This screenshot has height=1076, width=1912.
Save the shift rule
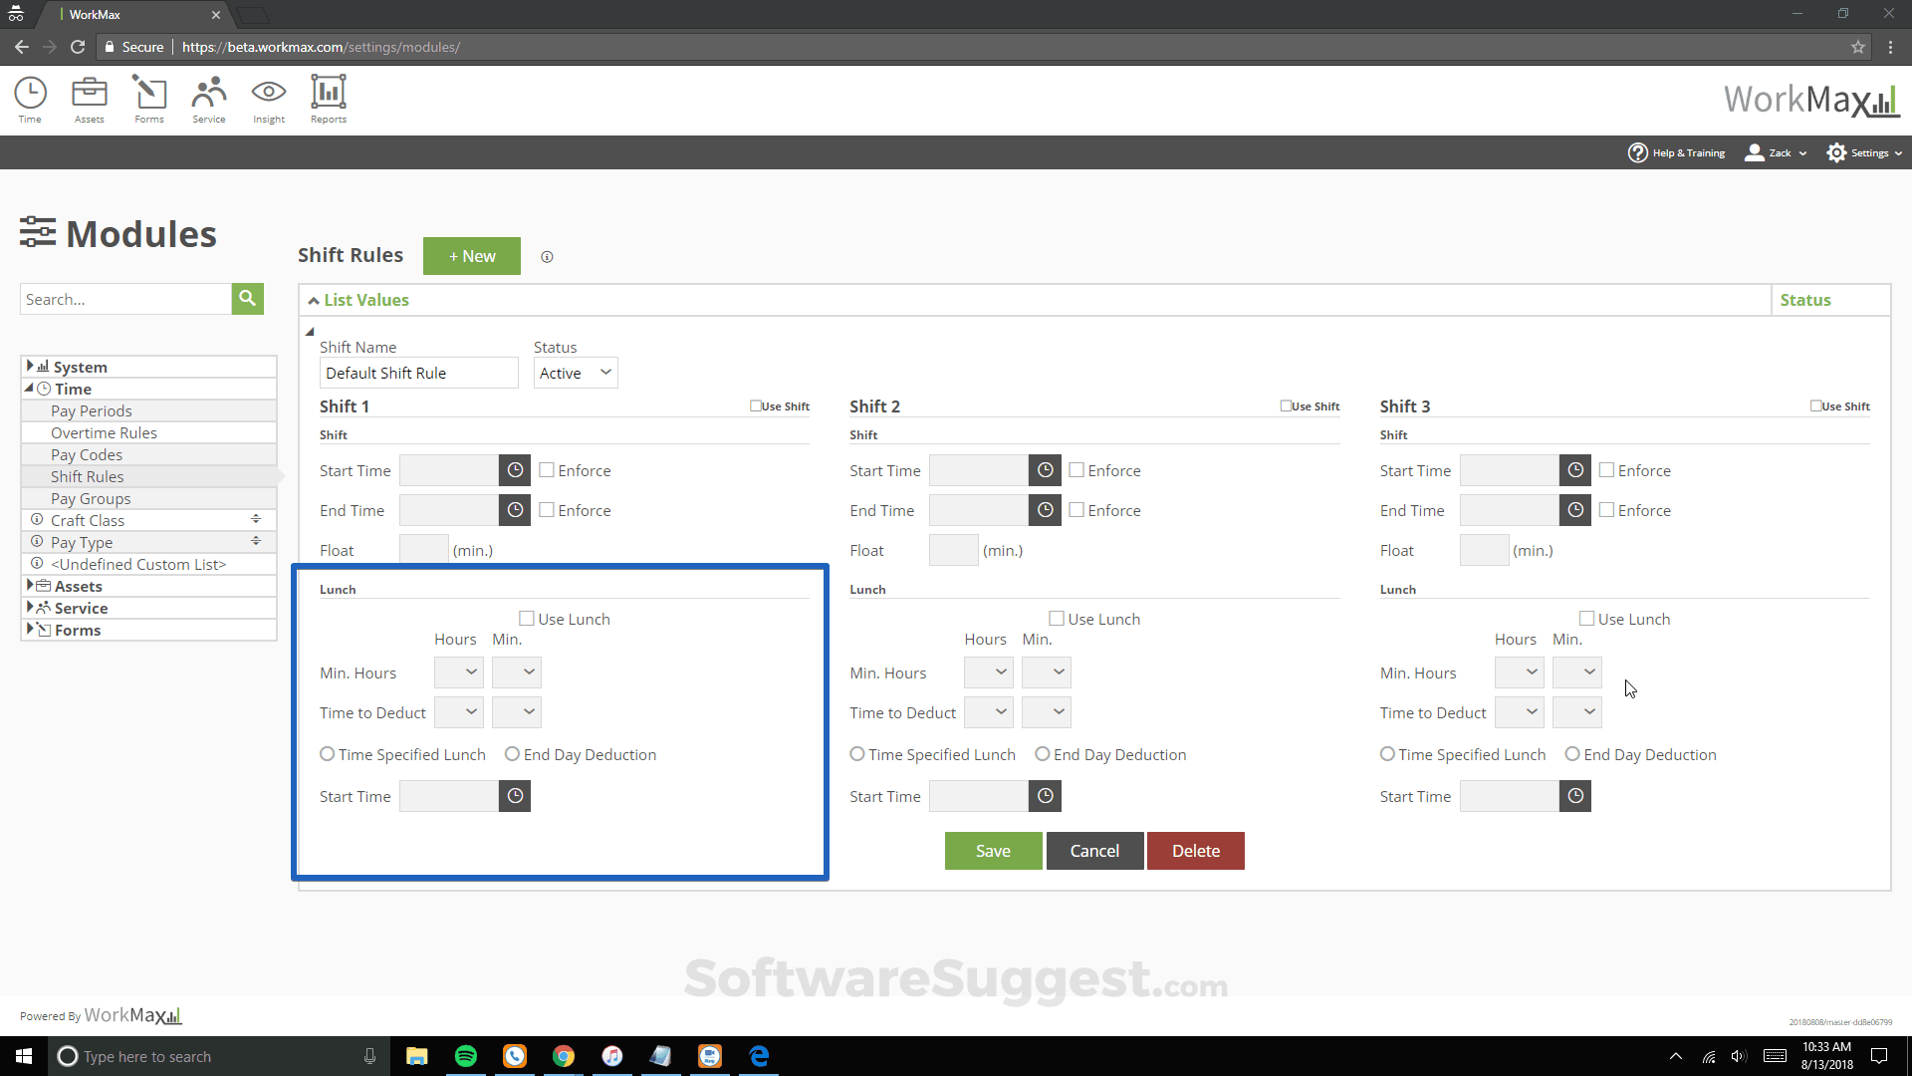pyautogui.click(x=993, y=850)
